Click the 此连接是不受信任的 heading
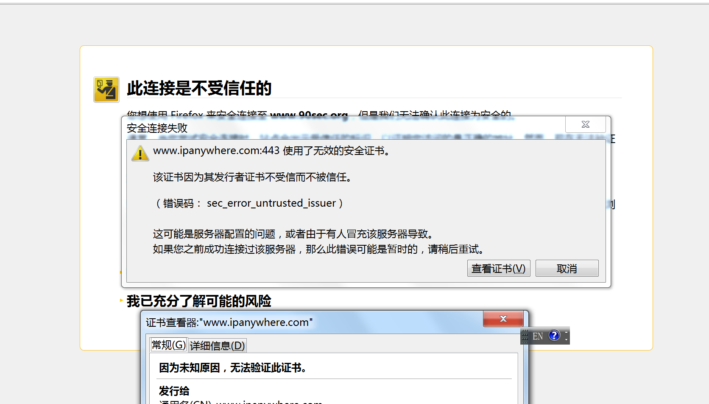 pos(199,88)
